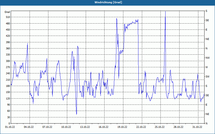Screen dimensions: 215x134
Task: Click the SW compass label on right axis
Action: click(207, 77)
